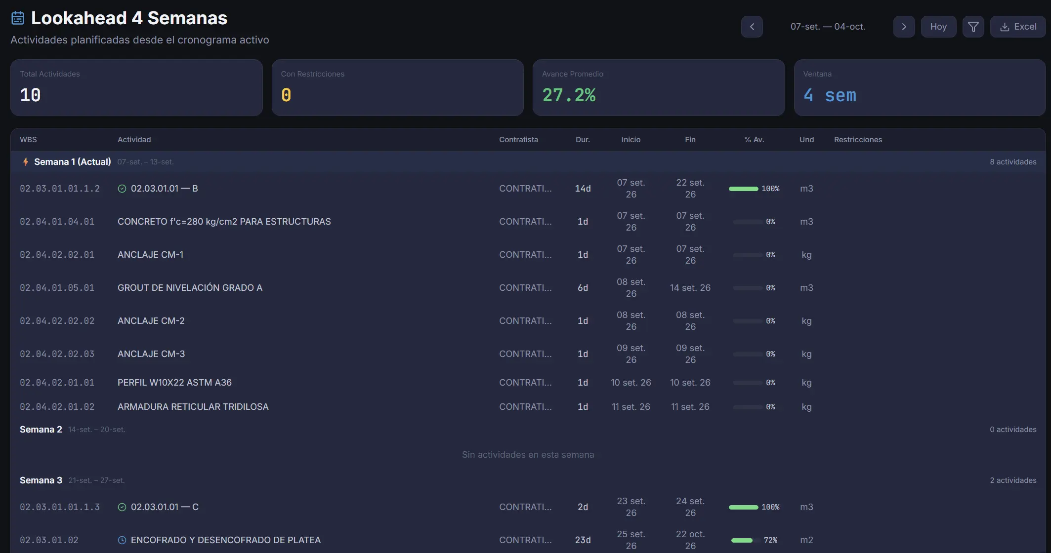Click the calendar icon beside Lookahead title
The image size is (1051, 553).
(18, 18)
